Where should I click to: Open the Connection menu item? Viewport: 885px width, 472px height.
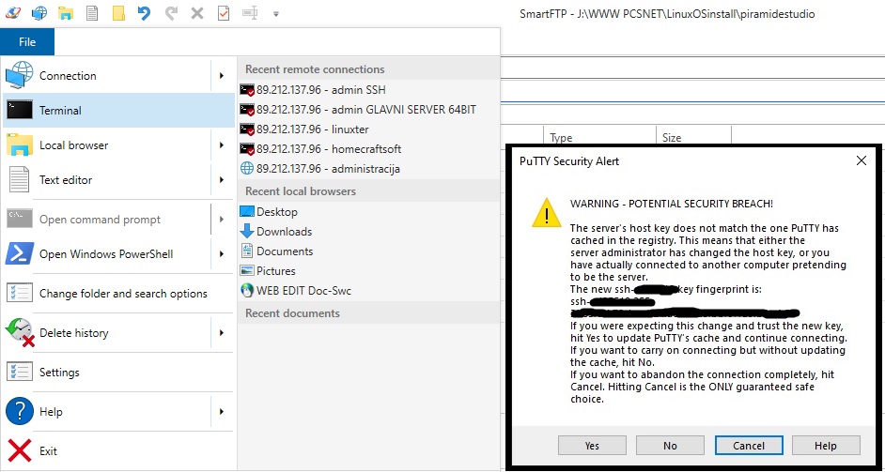(x=118, y=76)
